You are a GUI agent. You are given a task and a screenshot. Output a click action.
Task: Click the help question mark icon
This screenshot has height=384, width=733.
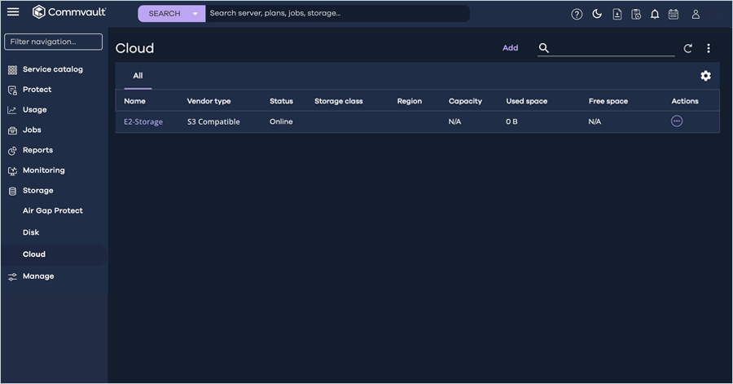pyautogui.click(x=577, y=14)
